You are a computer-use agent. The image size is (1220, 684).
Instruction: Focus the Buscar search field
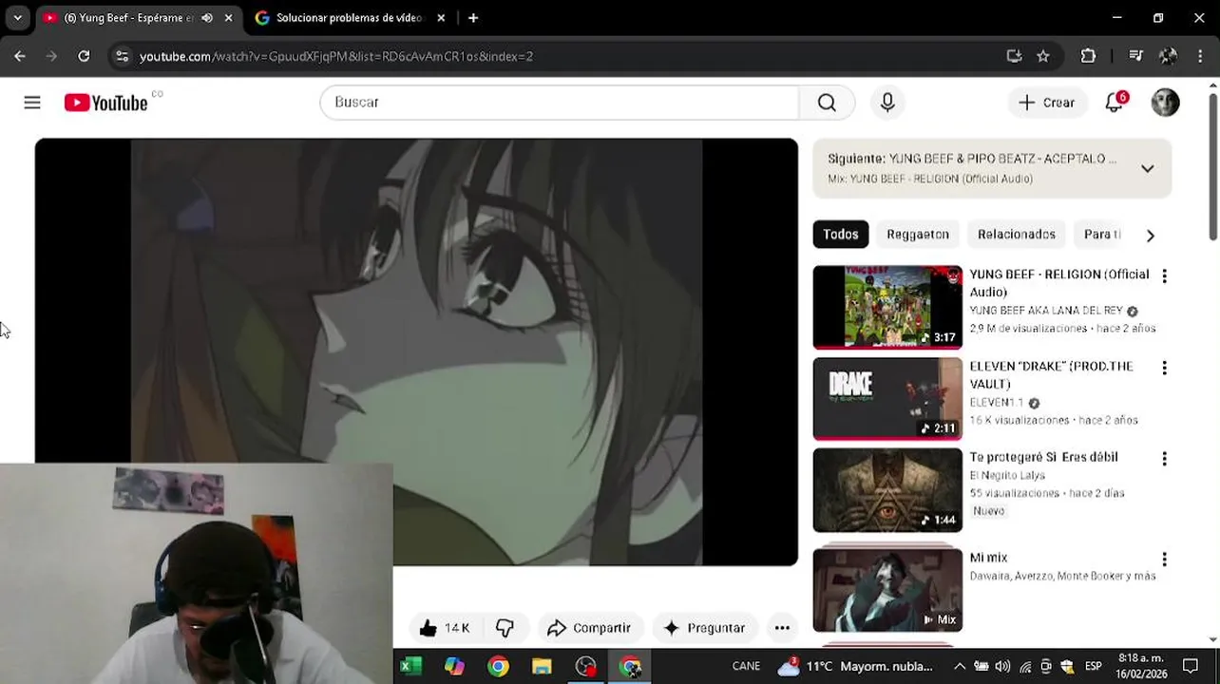(x=560, y=103)
